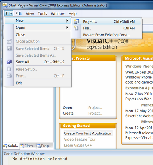Choose Exit in the File menu

[x=38, y=83]
